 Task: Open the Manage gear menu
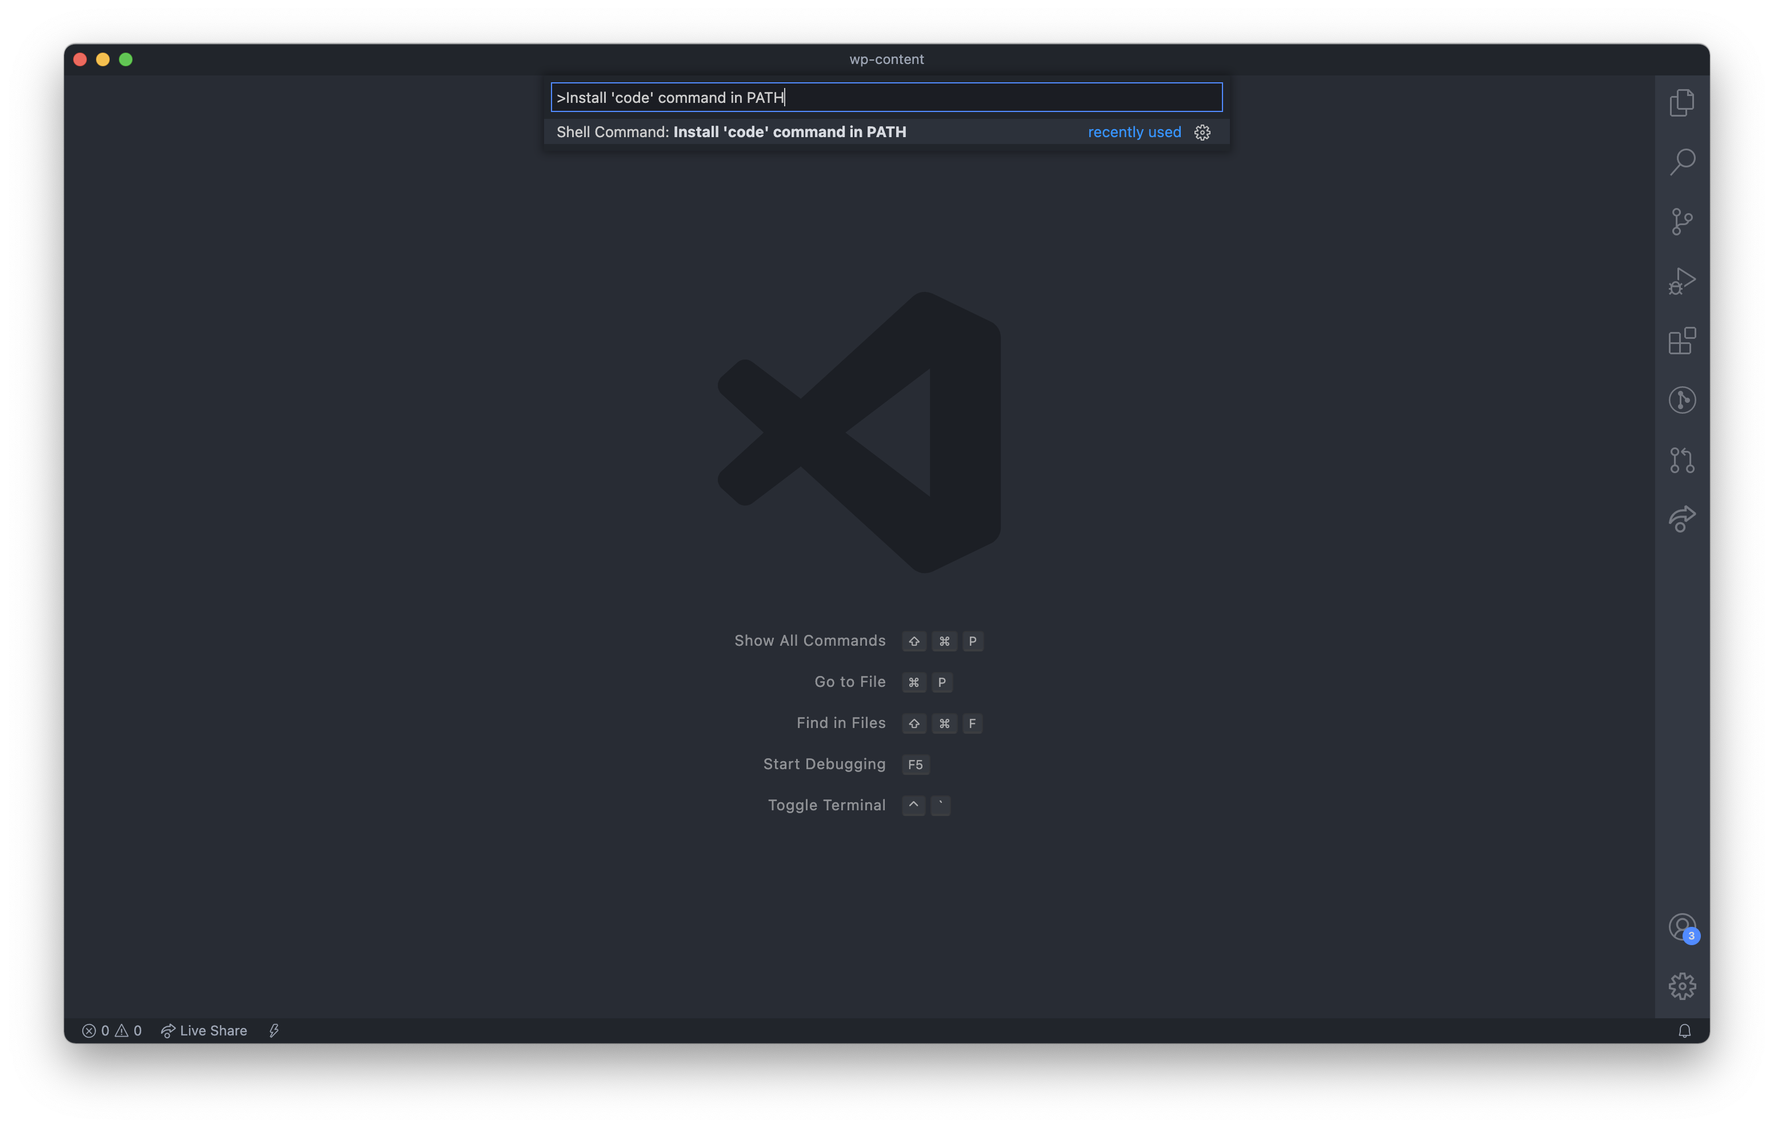point(1681,986)
